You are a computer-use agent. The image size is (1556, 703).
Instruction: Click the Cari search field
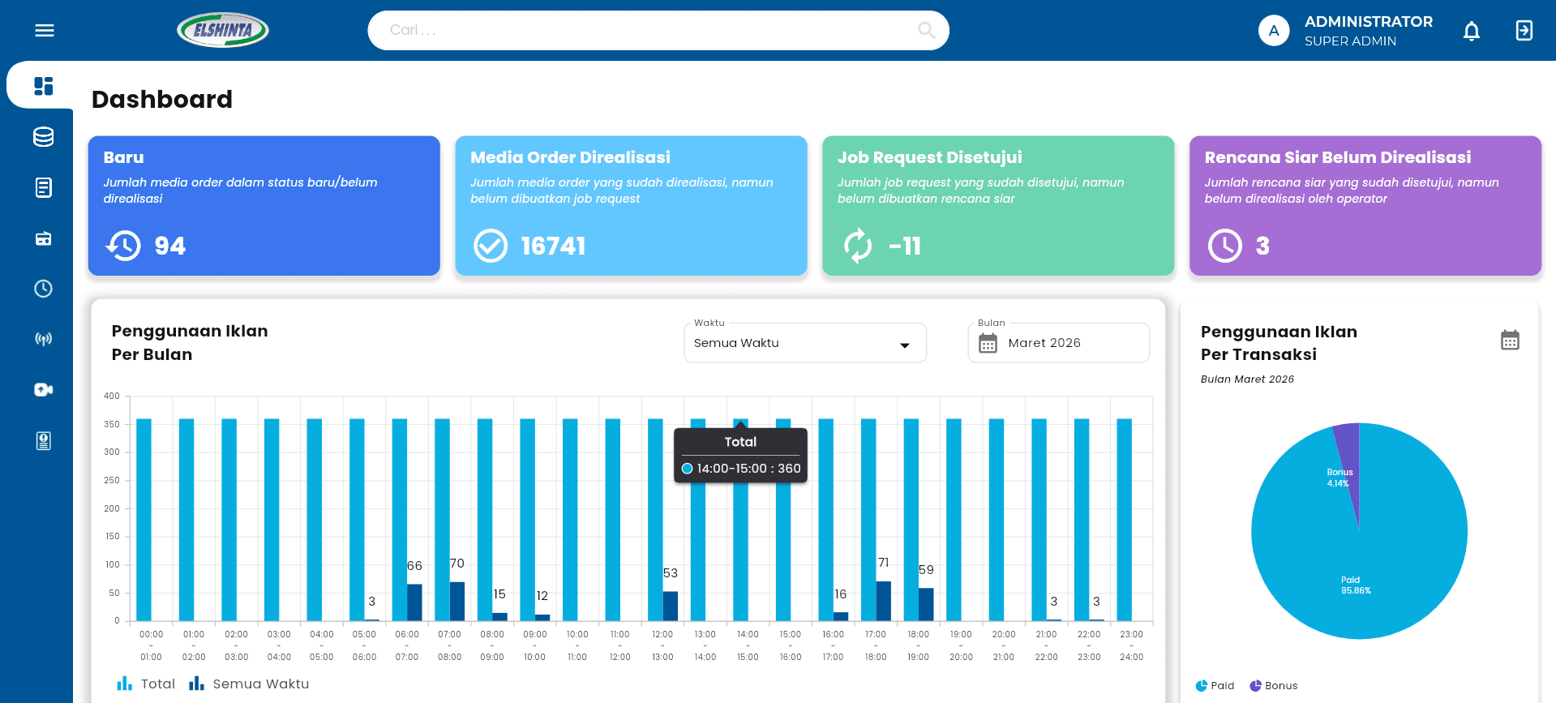click(x=649, y=31)
